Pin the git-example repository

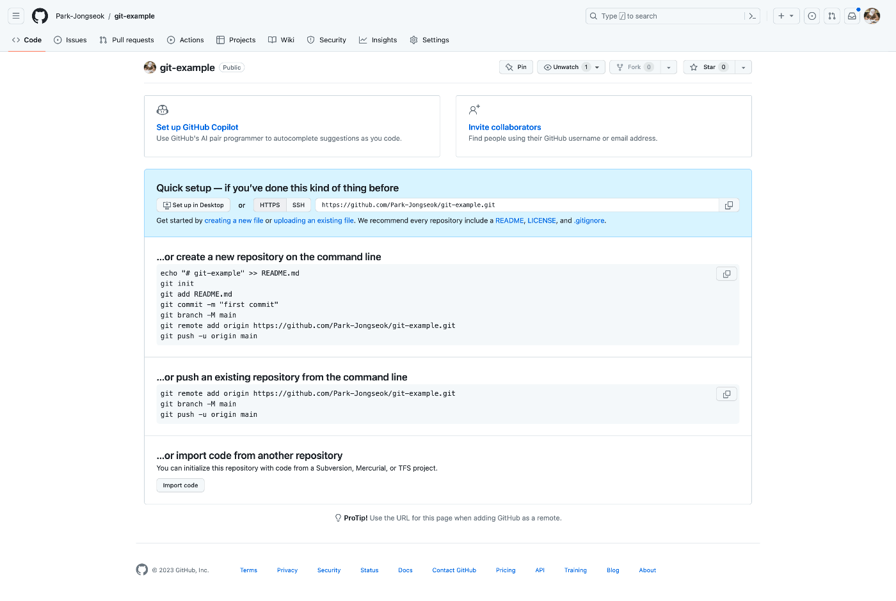click(x=516, y=67)
